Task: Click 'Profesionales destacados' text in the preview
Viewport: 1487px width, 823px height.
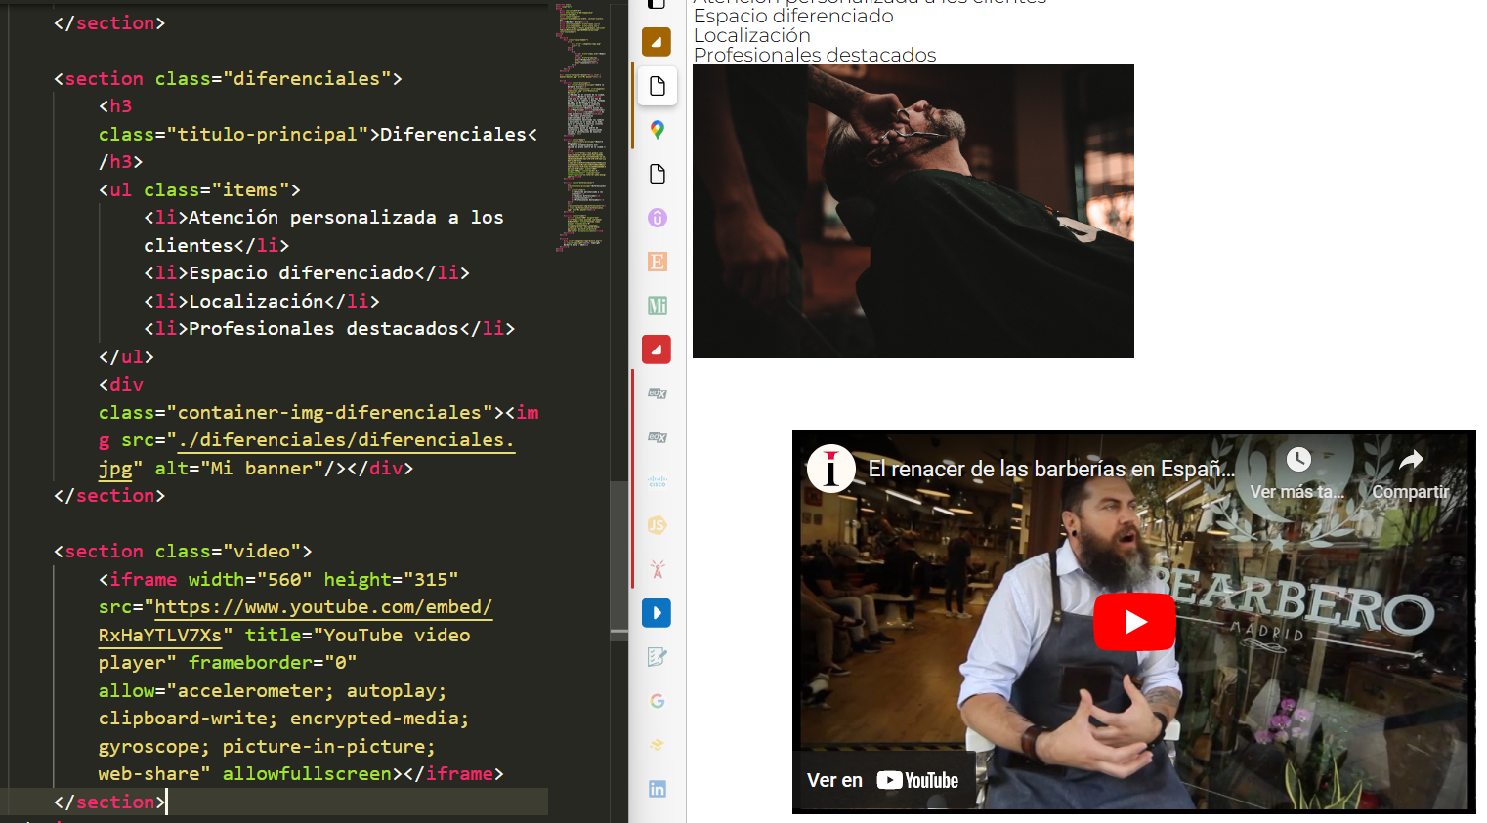Action: [815, 55]
